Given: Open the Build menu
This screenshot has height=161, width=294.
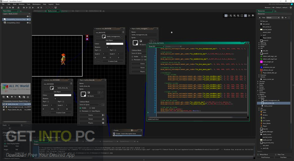Looking at the screenshot, I should pos(15,4).
